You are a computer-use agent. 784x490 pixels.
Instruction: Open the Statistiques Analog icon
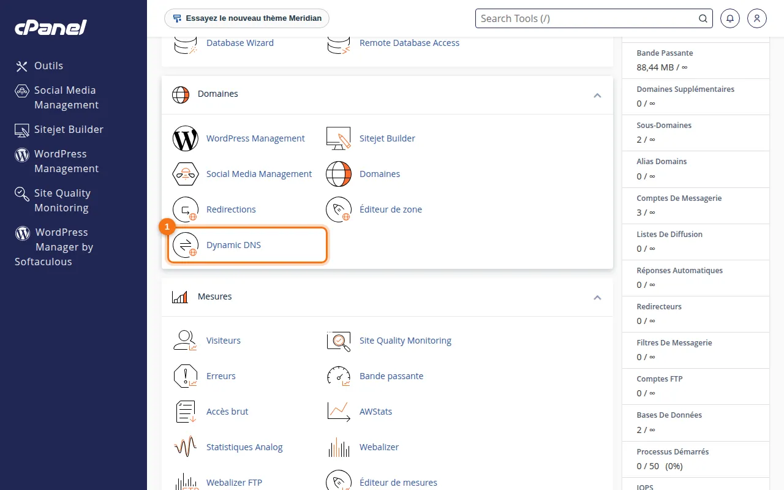coord(186,447)
